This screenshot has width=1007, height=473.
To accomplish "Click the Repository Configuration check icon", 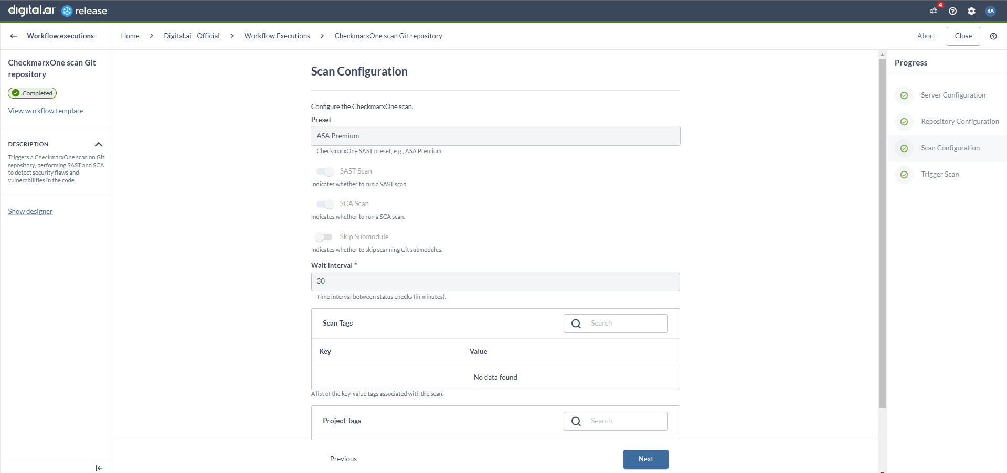I will click(x=904, y=122).
